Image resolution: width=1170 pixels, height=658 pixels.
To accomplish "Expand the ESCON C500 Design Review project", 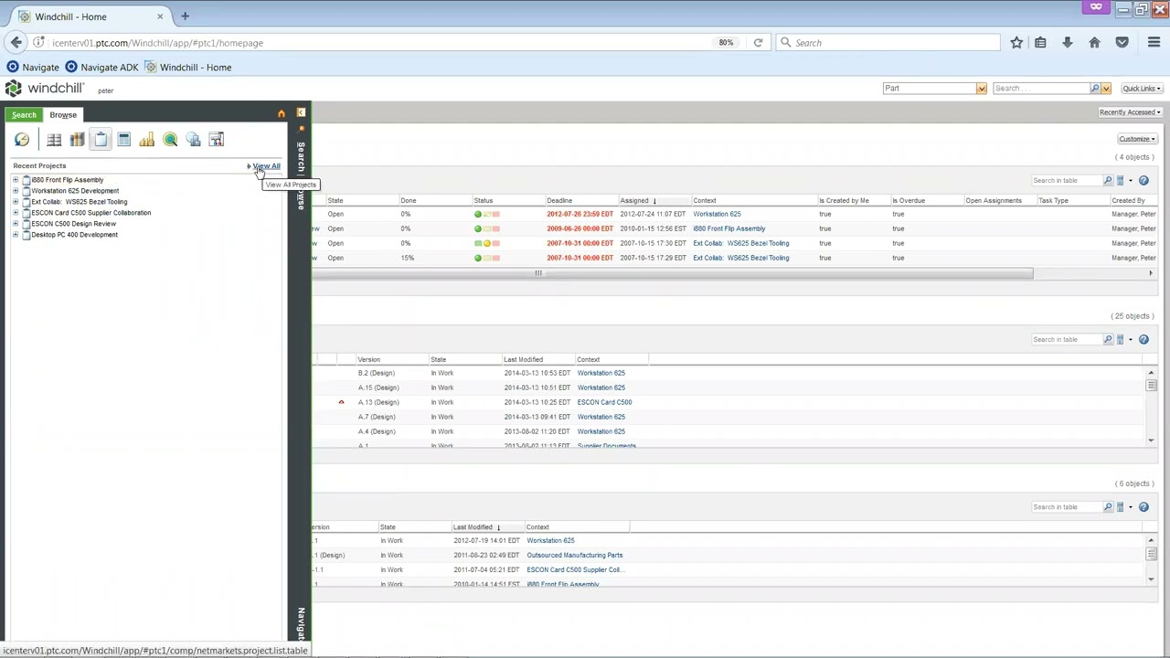I will click(16, 224).
